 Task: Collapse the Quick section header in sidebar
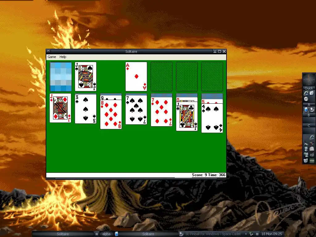309,88
